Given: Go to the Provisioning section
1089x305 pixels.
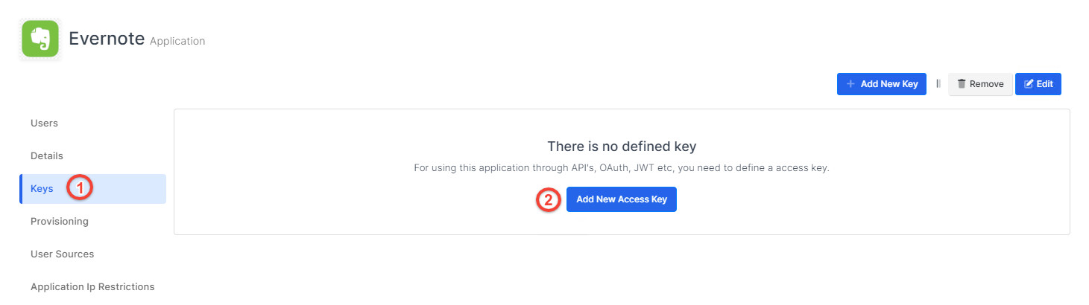Looking at the screenshot, I should [60, 221].
